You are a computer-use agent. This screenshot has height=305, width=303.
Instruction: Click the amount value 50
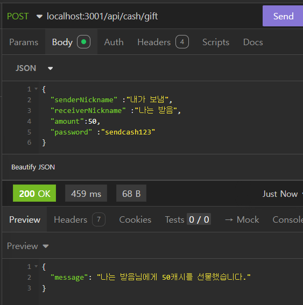point(93,122)
